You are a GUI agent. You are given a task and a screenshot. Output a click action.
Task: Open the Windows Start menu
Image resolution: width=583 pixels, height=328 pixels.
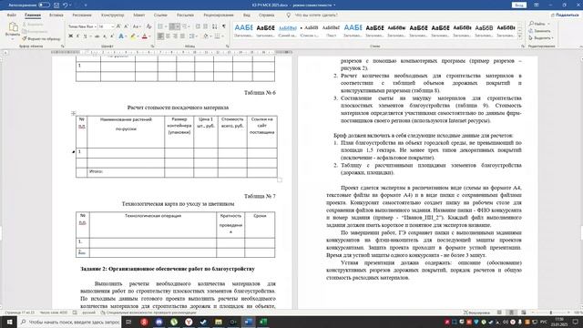click(9, 322)
